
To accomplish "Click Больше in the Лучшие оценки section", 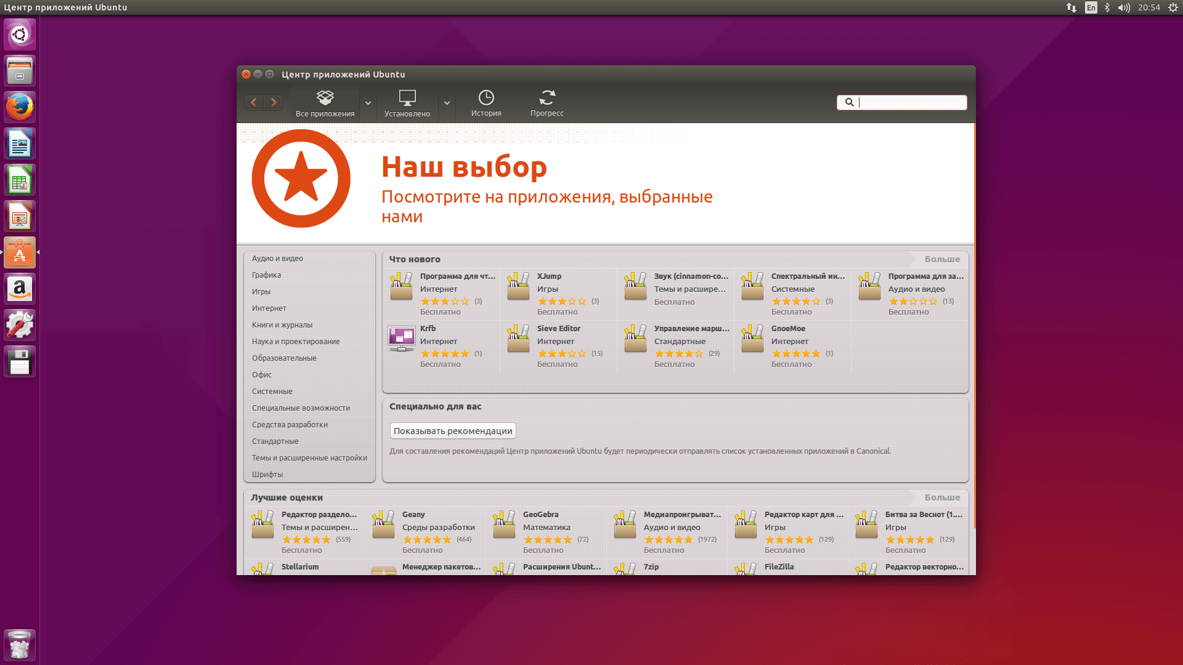I will point(942,498).
